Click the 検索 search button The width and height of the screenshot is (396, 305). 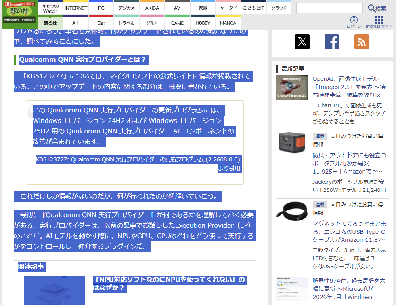[377, 8]
